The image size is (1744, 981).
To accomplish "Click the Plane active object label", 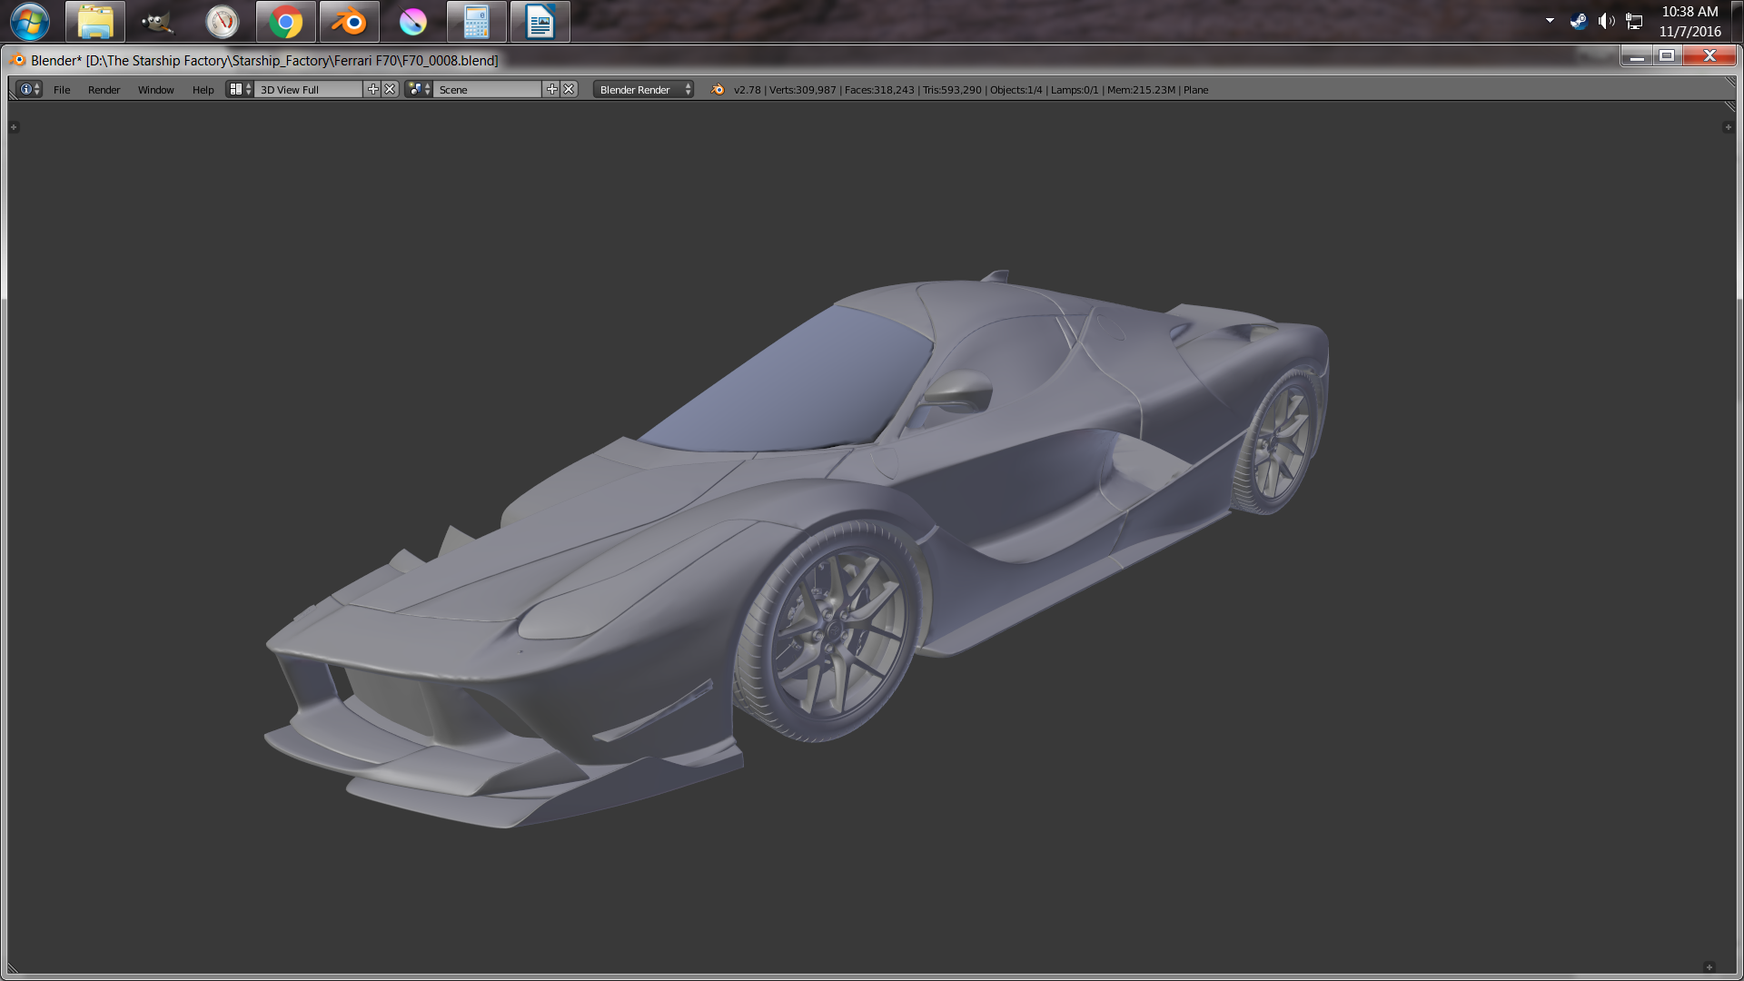I will click(1195, 90).
